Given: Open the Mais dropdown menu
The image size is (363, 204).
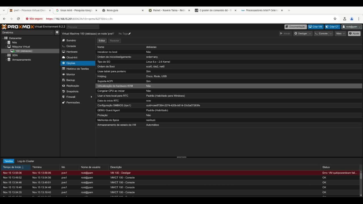Looking at the screenshot, I should click(x=340, y=33).
